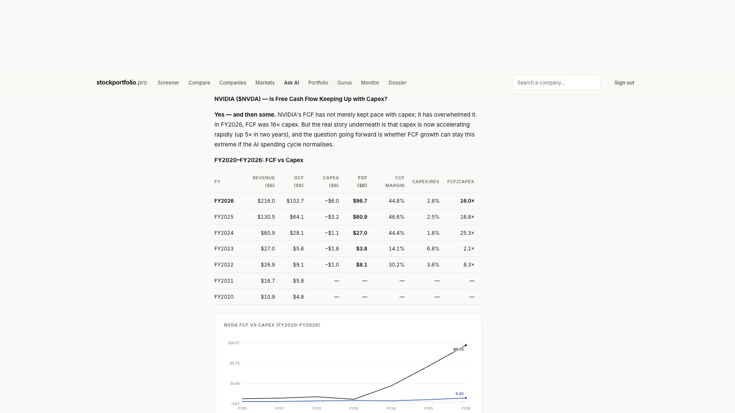The width and height of the screenshot is (735, 413).
Task: Click the FY2026 FCF value $96.7
Action: click(x=360, y=201)
